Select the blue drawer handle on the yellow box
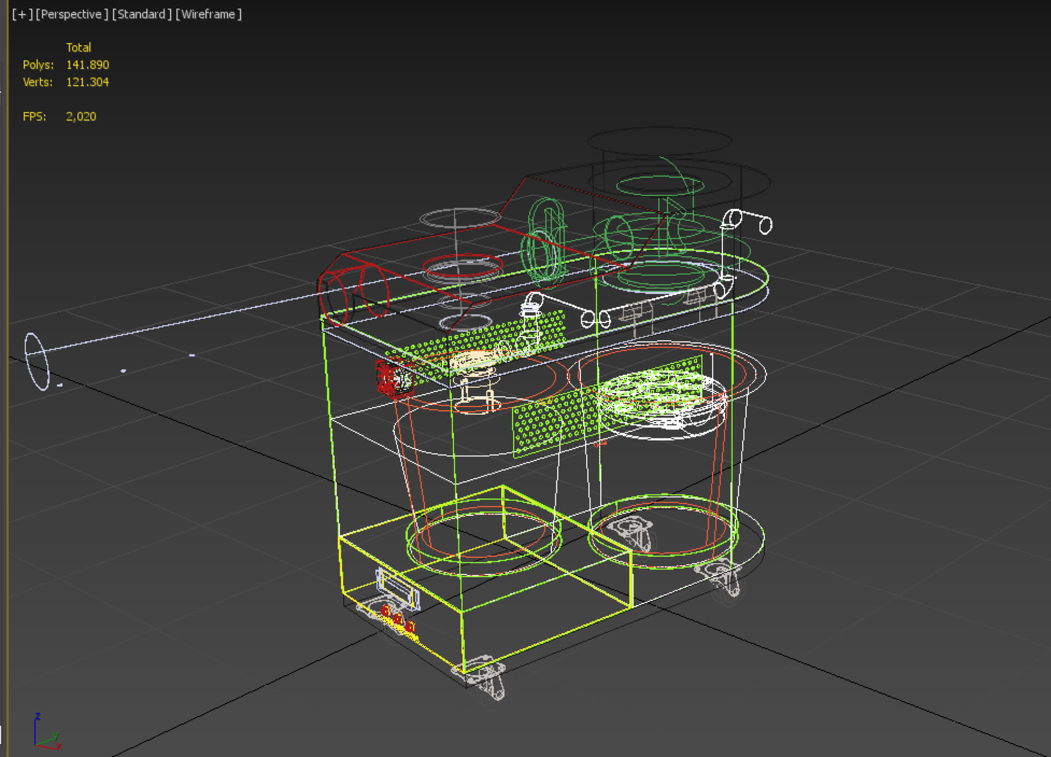The image size is (1051, 757). coord(398,589)
